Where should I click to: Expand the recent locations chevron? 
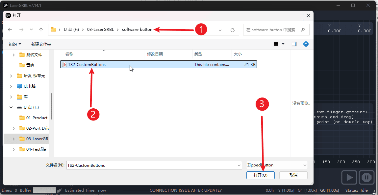[x=31, y=30]
